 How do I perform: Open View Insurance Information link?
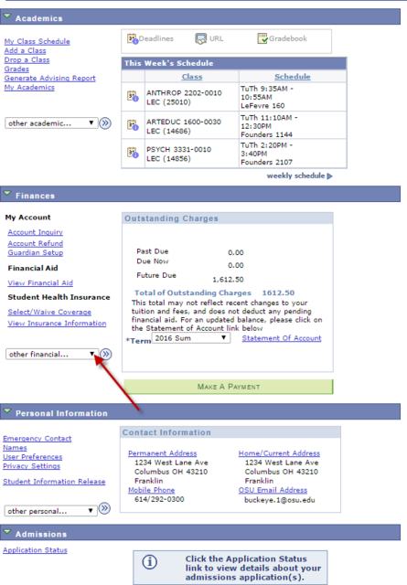[57, 324]
